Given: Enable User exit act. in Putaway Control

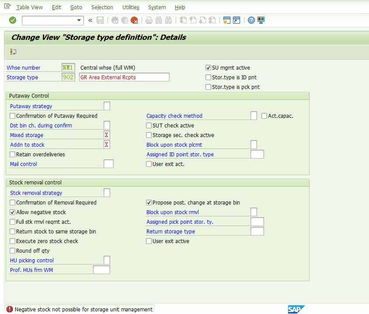Looking at the screenshot, I should (149, 164).
